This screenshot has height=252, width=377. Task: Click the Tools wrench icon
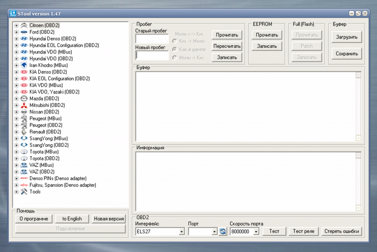pyautogui.click(x=24, y=192)
